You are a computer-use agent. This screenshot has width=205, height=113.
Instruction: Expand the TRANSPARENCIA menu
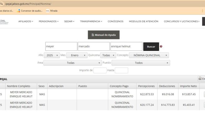tap(91, 21)
